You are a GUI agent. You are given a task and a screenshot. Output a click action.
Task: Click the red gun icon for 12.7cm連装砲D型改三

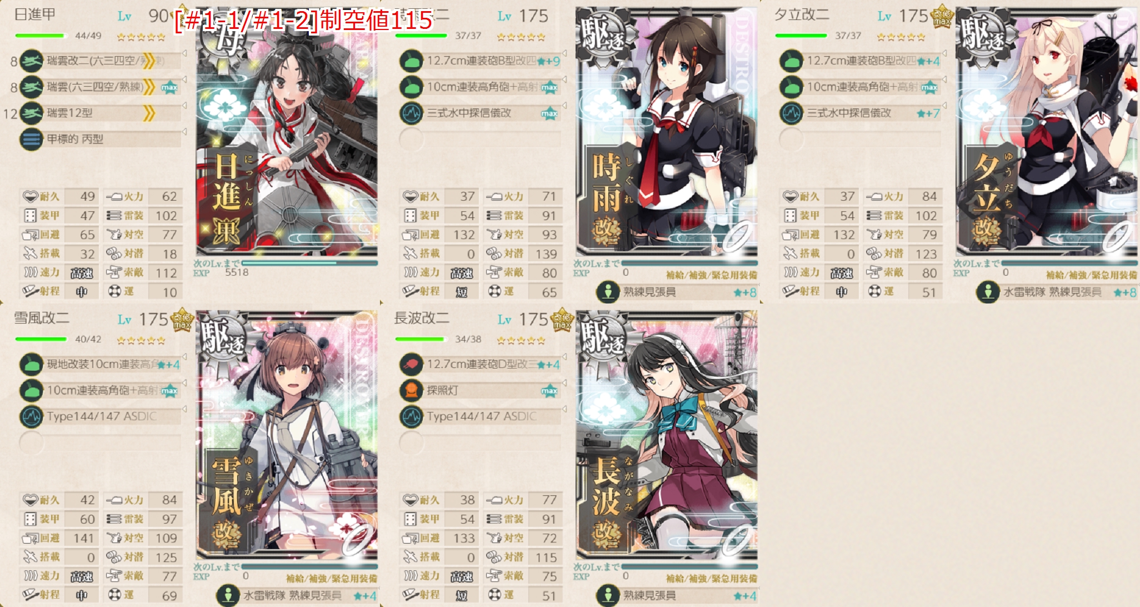(x=412, y=365)
